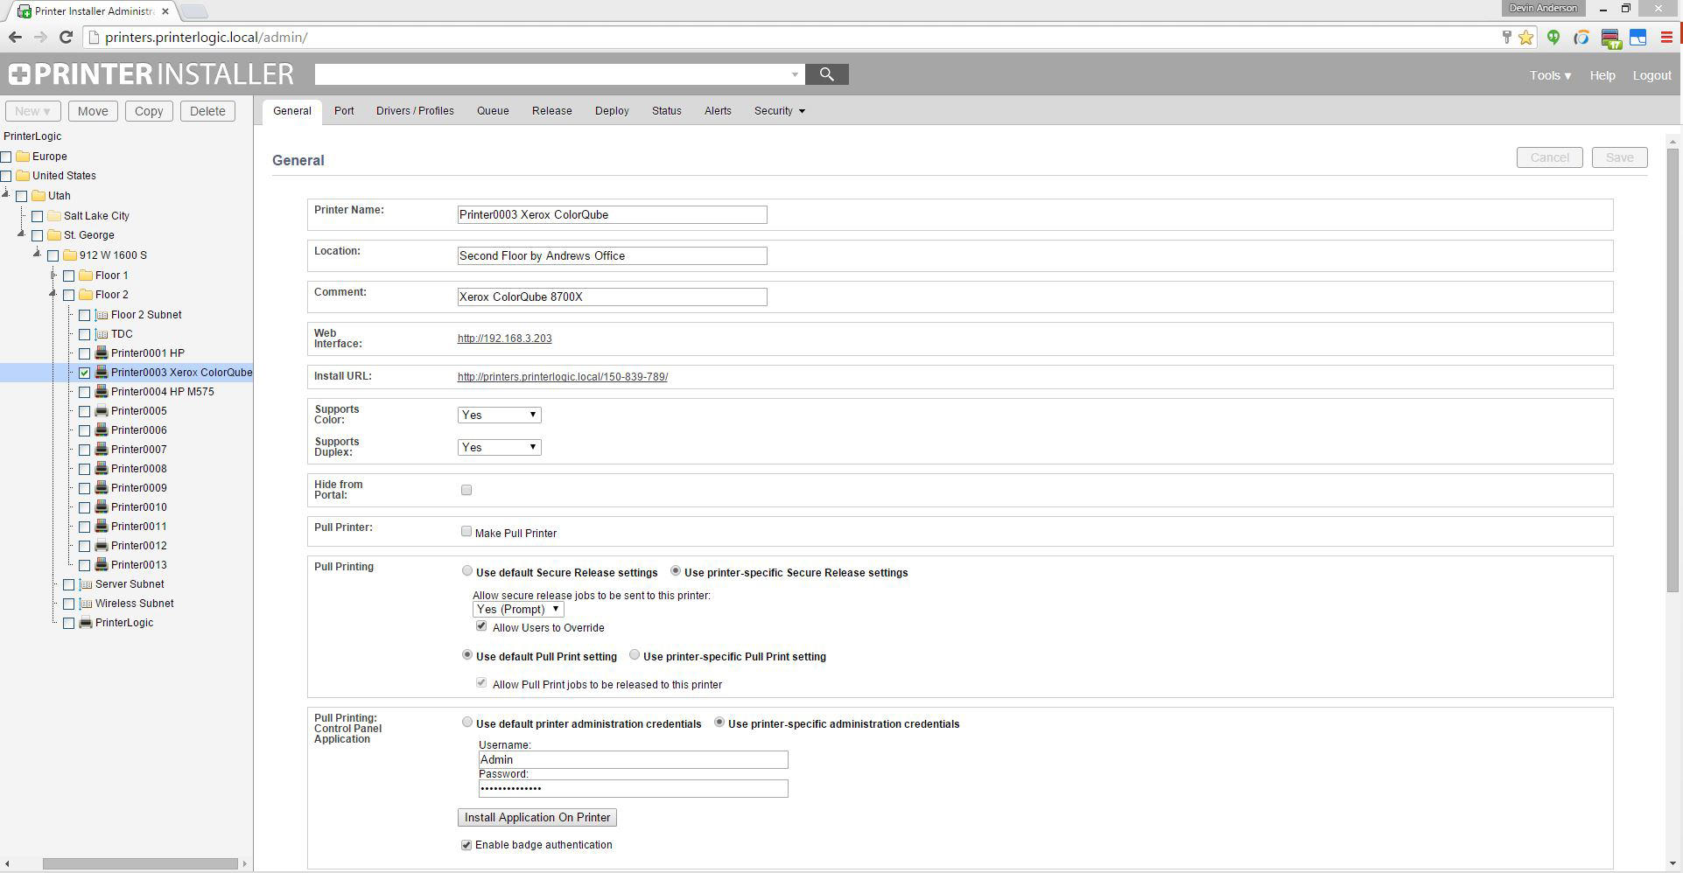Click the Location input field
1683x873 pixels.
tap(612, 255)
